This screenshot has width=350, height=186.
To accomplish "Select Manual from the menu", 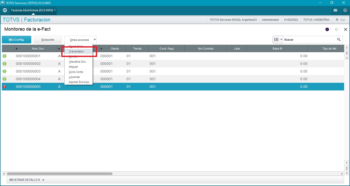I will (x=78, y=67).
